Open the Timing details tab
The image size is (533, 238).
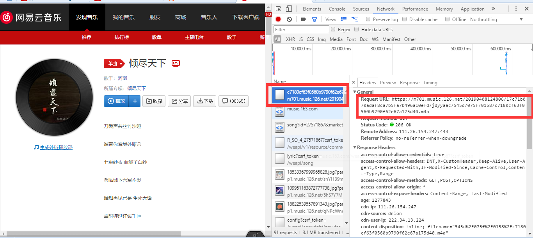point(430,83)
